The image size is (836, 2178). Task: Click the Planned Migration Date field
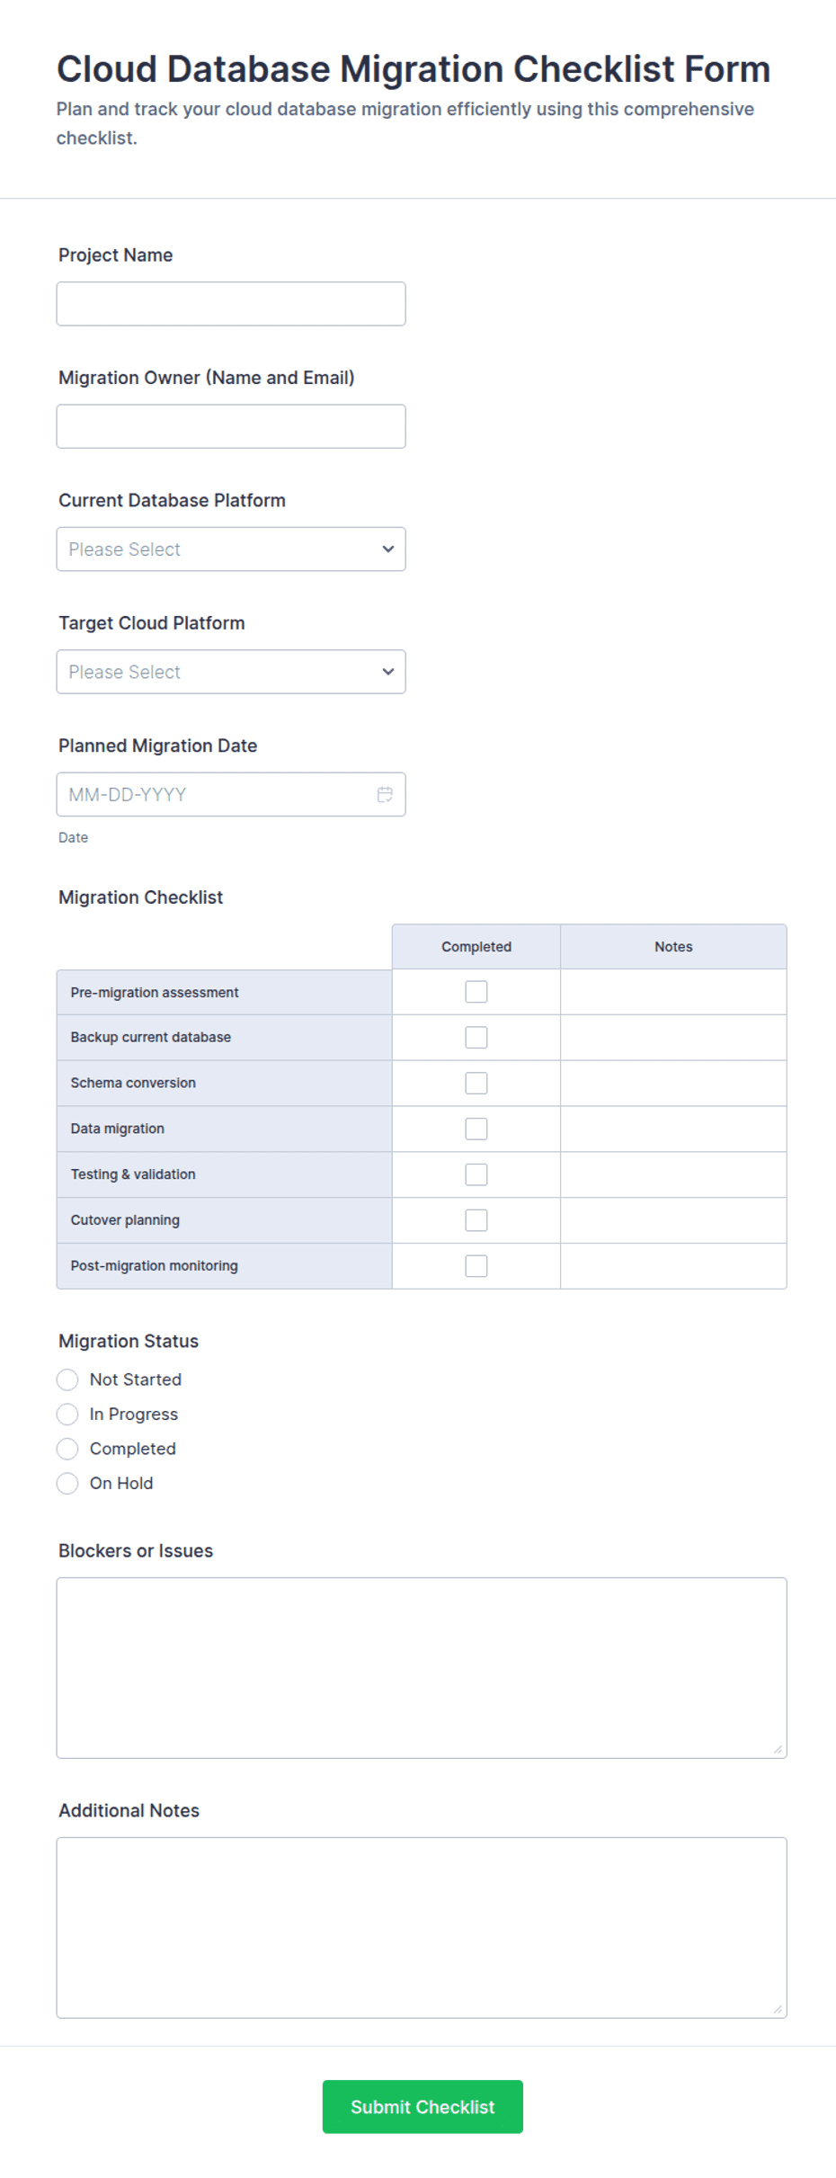[x=231, y=794]
